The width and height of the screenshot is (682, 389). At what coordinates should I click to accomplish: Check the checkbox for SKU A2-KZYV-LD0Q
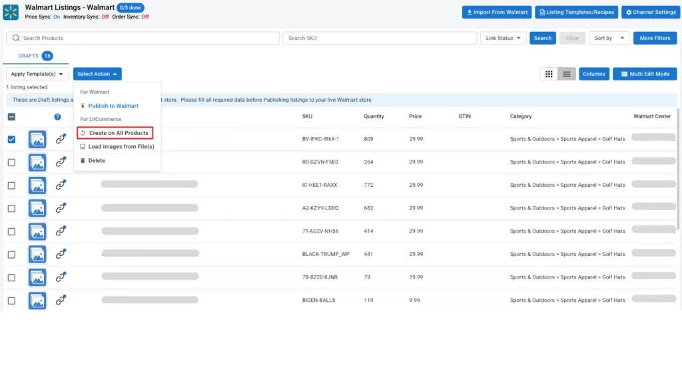(12, 208)
